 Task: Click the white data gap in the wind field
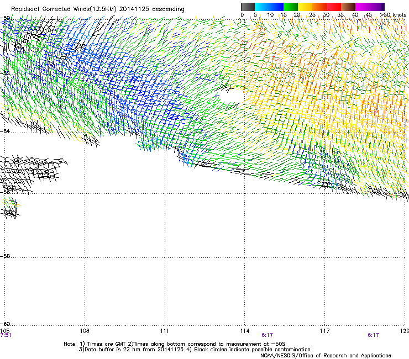pyautogui.click(x=231, y=98)
